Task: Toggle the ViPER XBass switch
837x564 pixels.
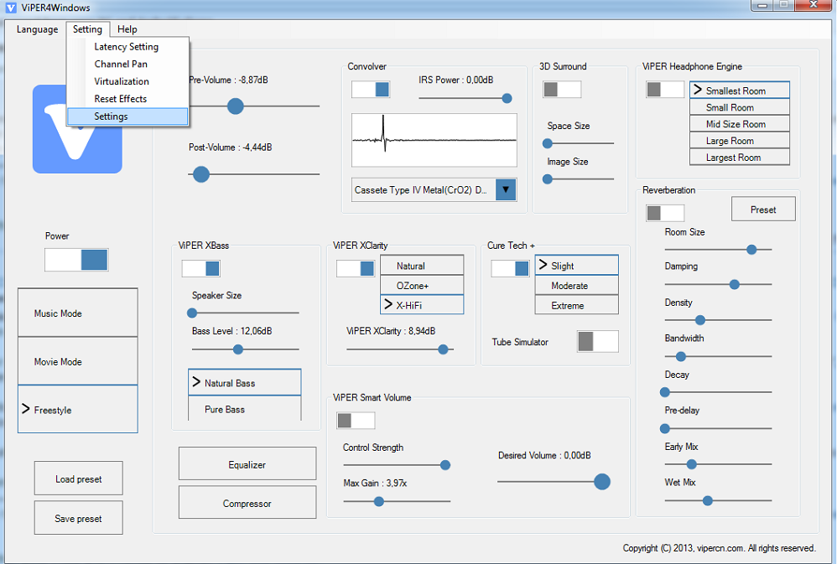Action: pos(200,268)
